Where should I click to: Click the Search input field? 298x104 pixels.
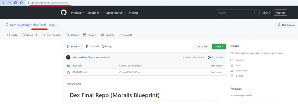tap(238, 13)
